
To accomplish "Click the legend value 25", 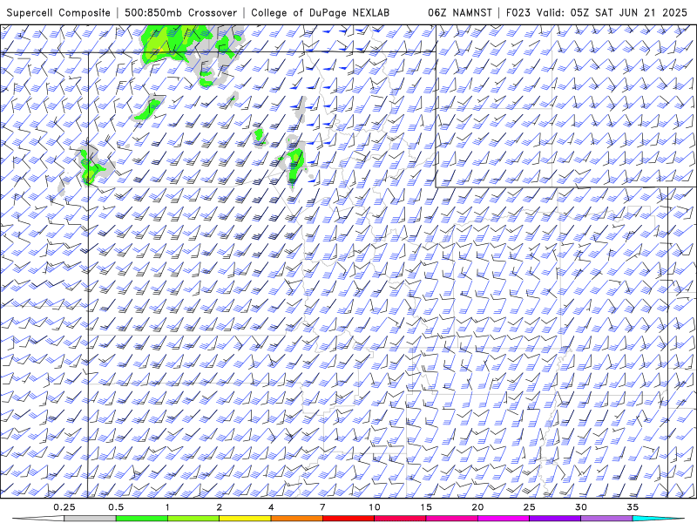I will pyautogui.click(x=530, y=507).
